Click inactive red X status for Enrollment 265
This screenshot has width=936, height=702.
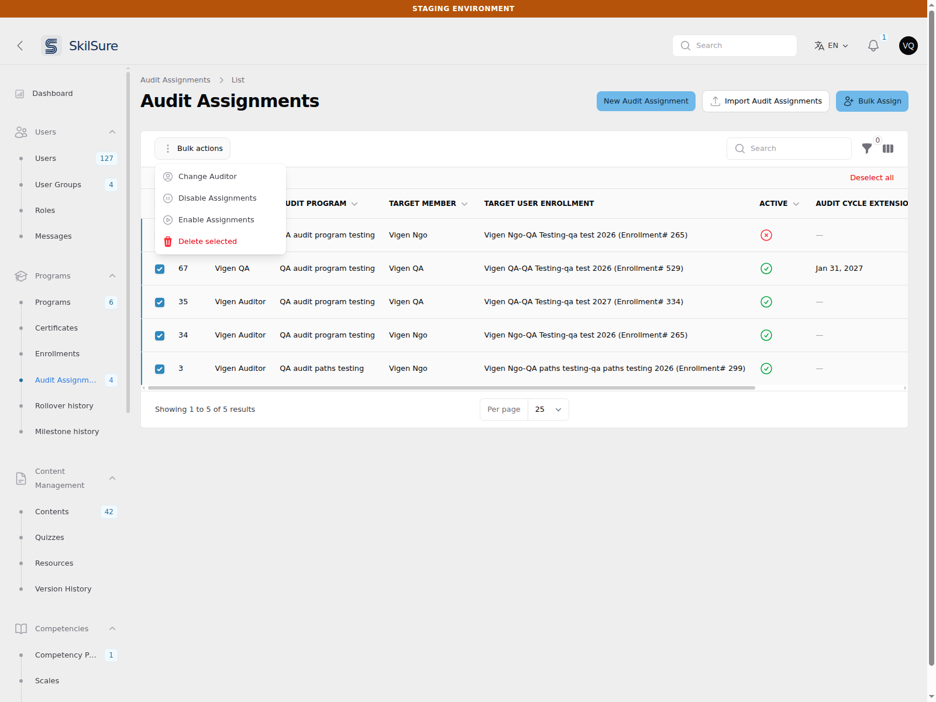pyautogui.click(x=766, y=235)
